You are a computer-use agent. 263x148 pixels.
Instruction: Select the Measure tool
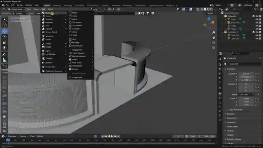pyautogui.click(x=5, y=60)
